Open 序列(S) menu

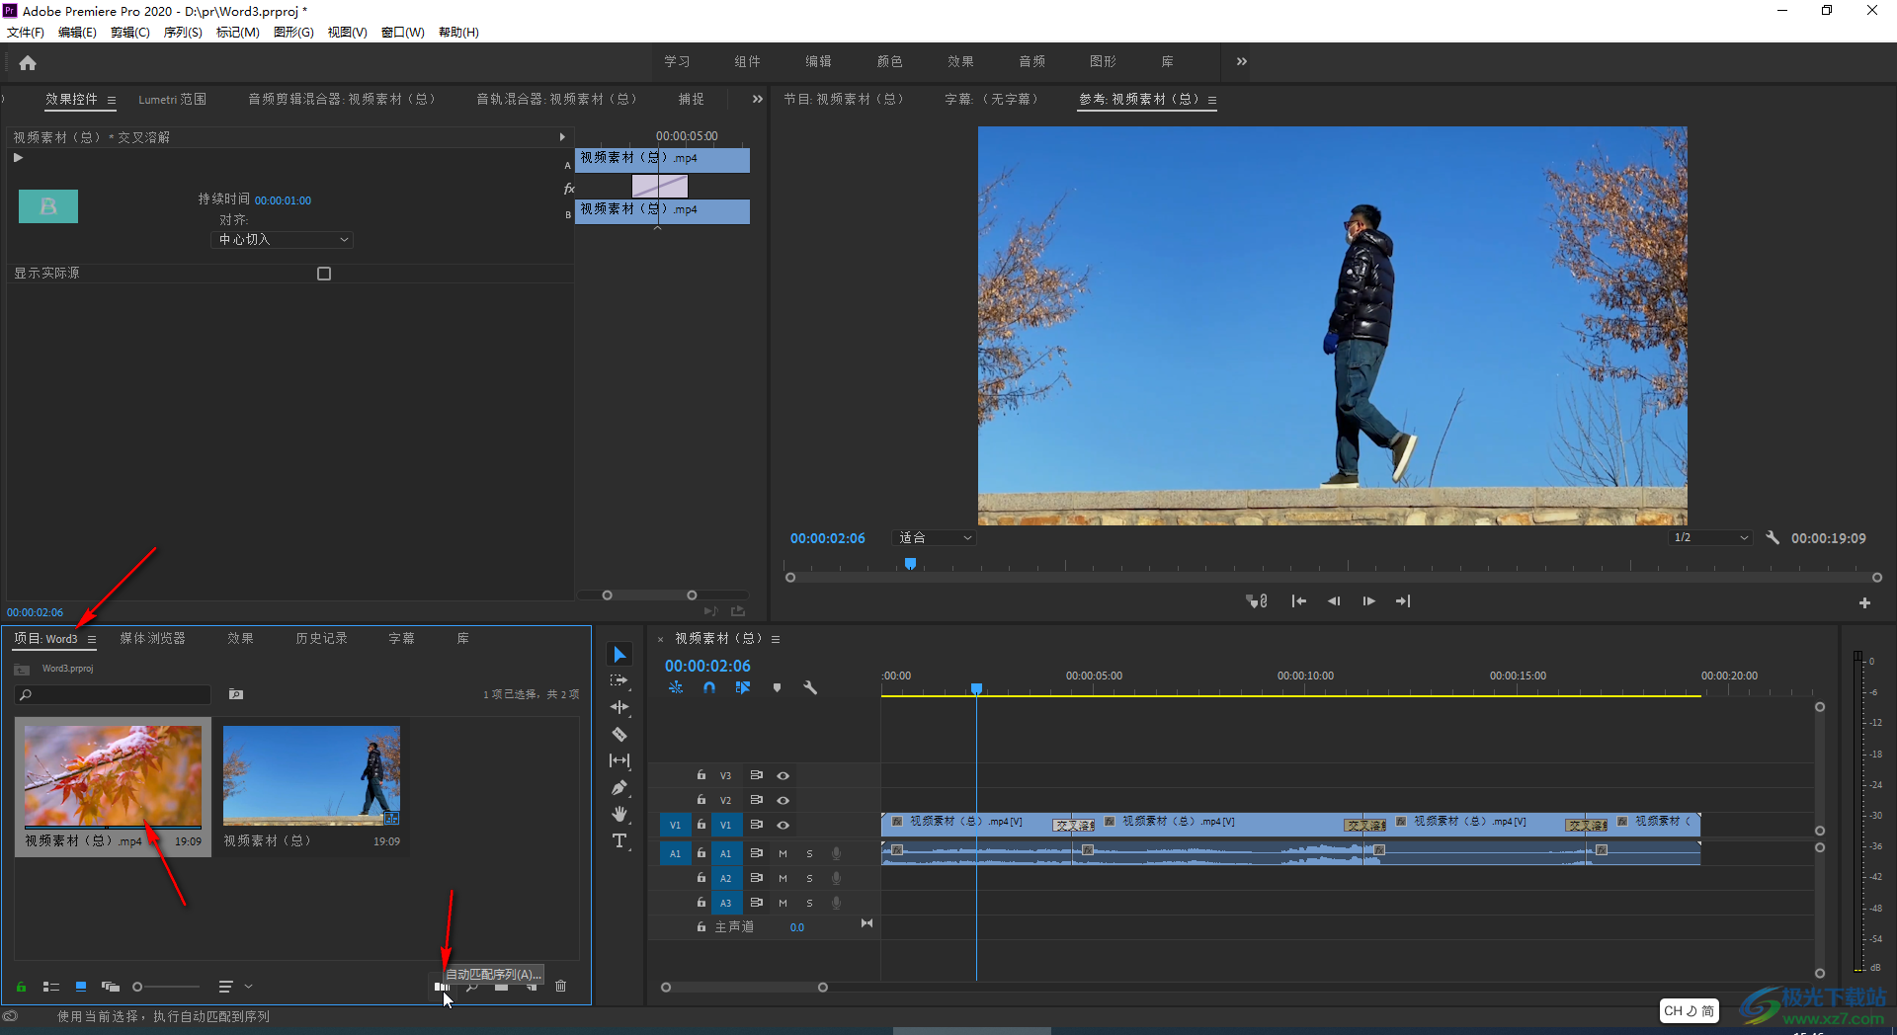click(x=183, y=33)
